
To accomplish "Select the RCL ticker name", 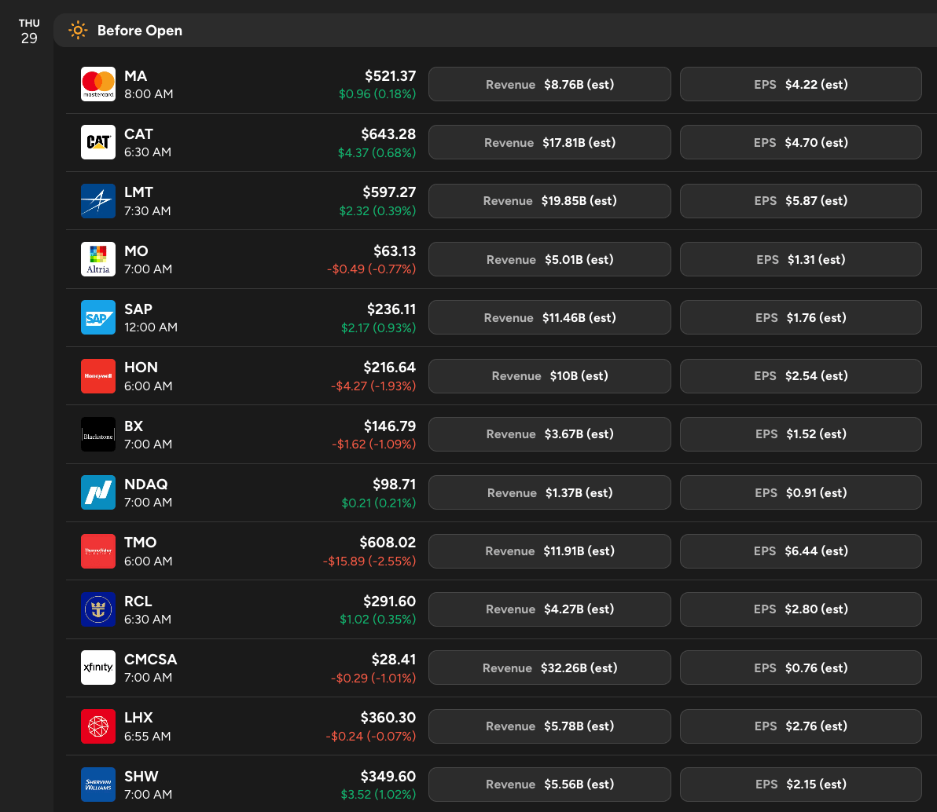I will [138, 601].
